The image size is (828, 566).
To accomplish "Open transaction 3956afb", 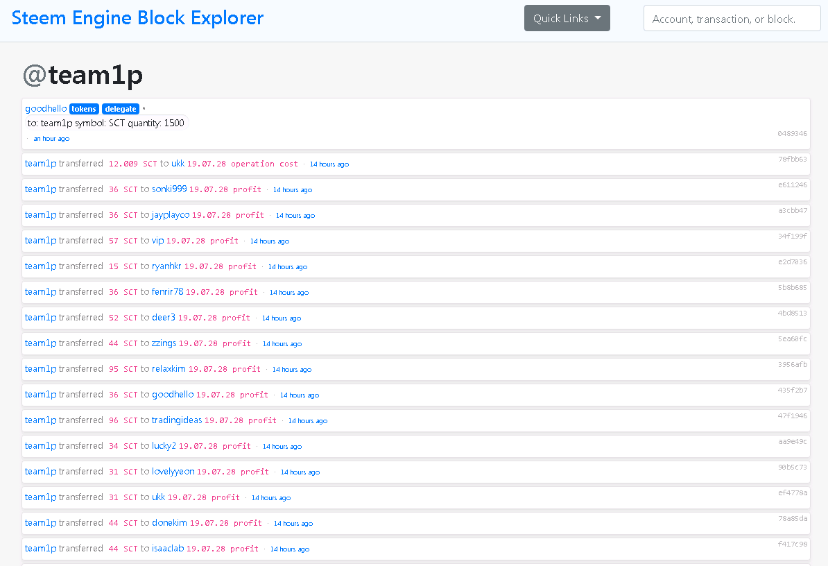I will click(792, 364).
